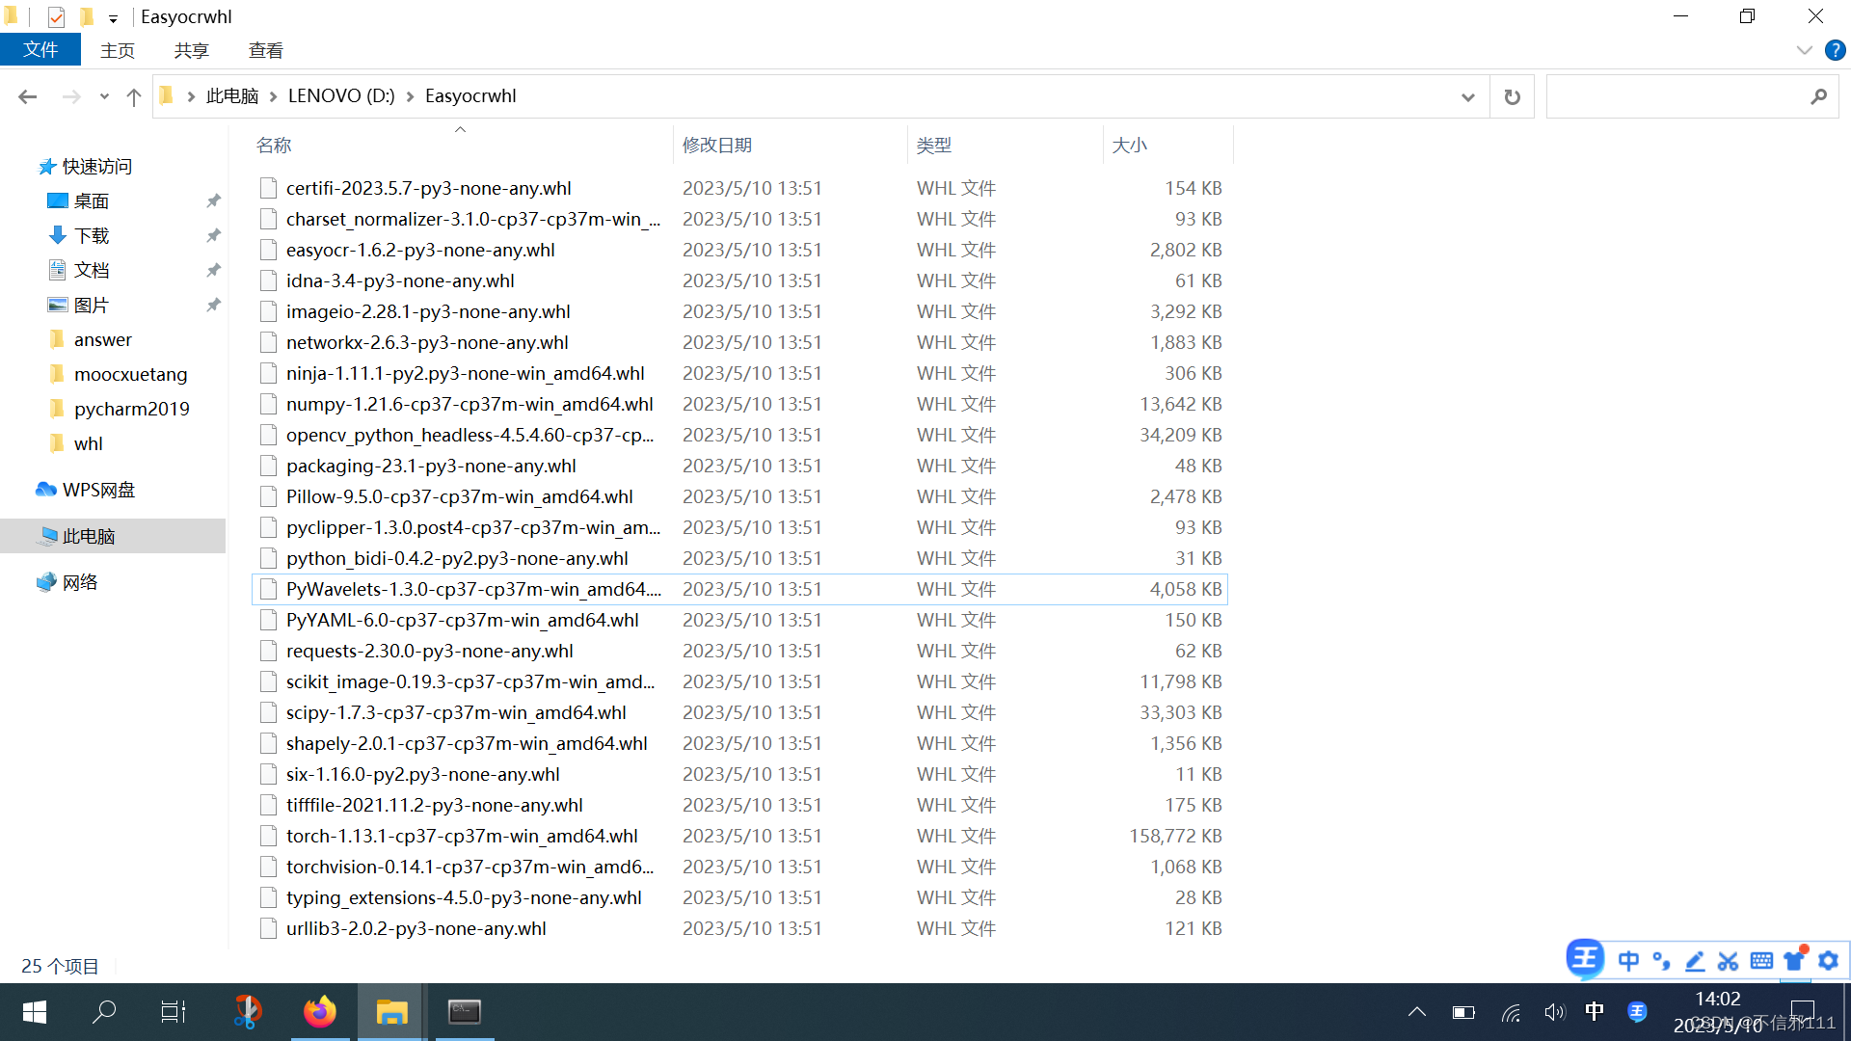Open 下载 in the navigation pane
The height and width of the screenshot is (1041, 1851).
(x=92, y=236)
